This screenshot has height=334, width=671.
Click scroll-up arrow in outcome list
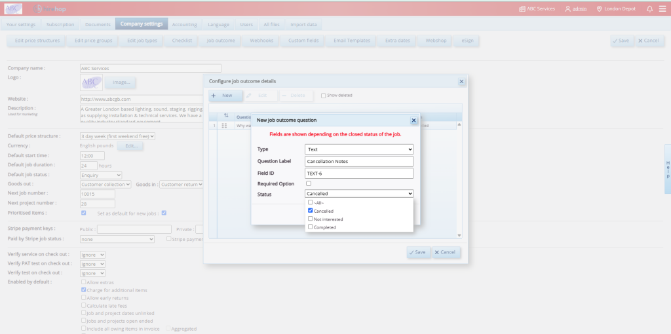point(459,124)
